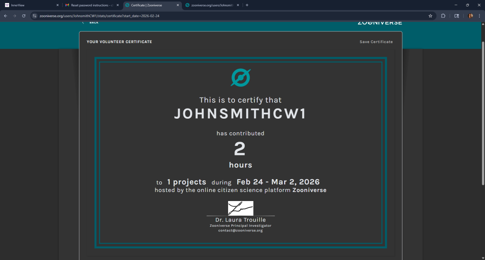The width and height of the screenshot is (485, 260).
Task: Click the Gmail favicon on second tab
Action: click(67, 5)
